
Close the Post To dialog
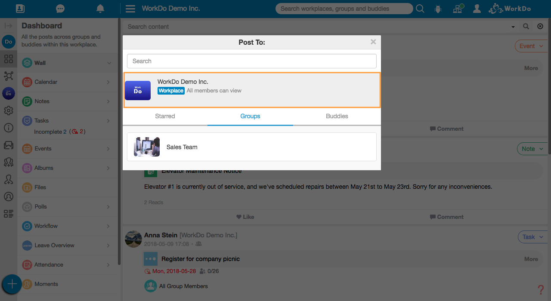coord(373,42)
